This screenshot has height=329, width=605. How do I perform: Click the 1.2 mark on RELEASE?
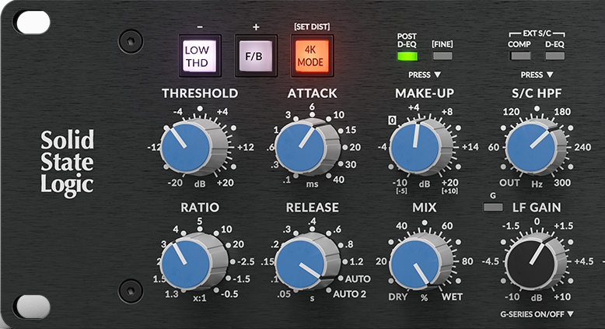356,262
